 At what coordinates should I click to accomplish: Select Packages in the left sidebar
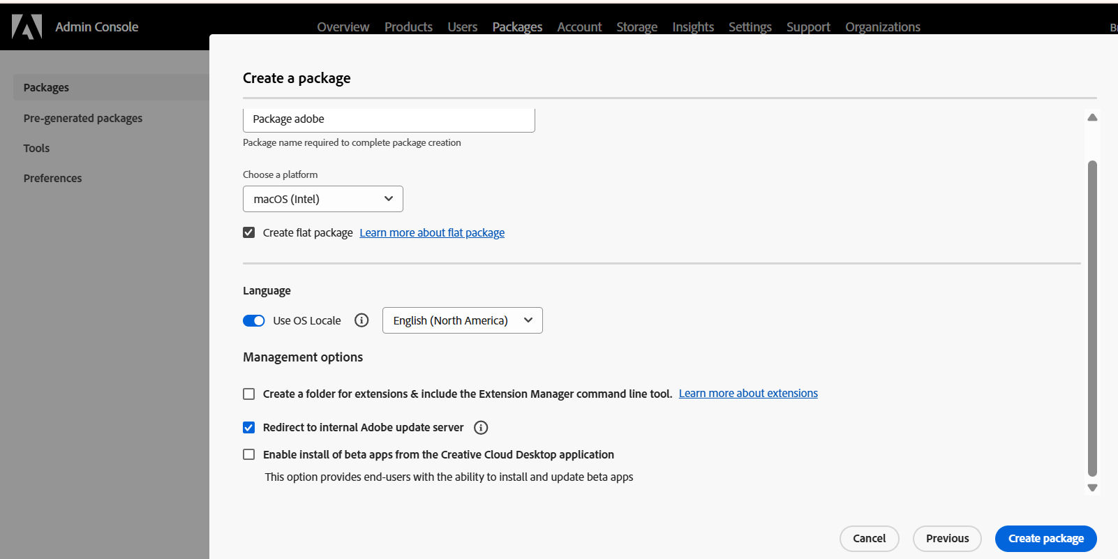point(111,87)
